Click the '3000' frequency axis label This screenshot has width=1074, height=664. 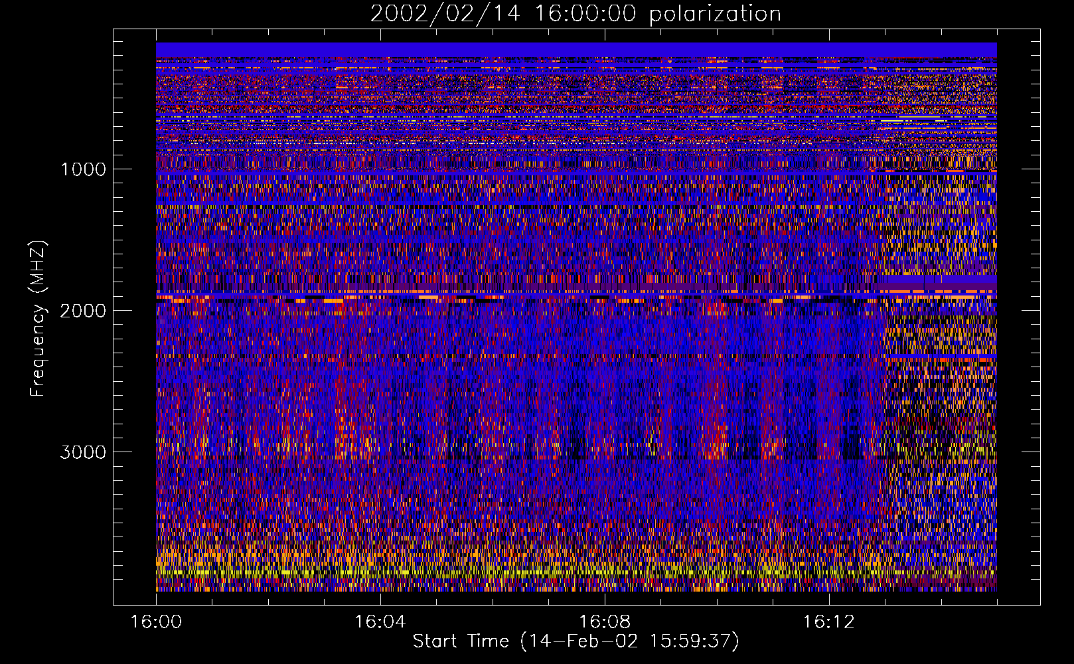(83, 452)
